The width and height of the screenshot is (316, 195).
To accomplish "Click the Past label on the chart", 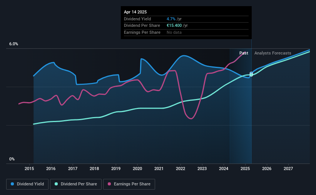I will pos(244,53).
